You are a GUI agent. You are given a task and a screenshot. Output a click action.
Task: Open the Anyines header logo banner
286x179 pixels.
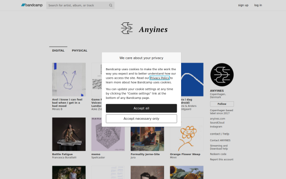coord(144,28)
